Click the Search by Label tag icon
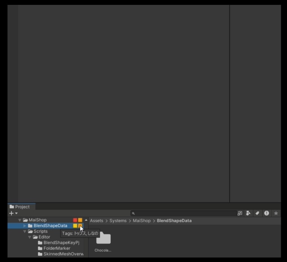Screen dimensions: 287x262 (x=257, y=213)
